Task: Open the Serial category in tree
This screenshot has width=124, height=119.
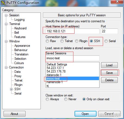Action: coord(18,93)
